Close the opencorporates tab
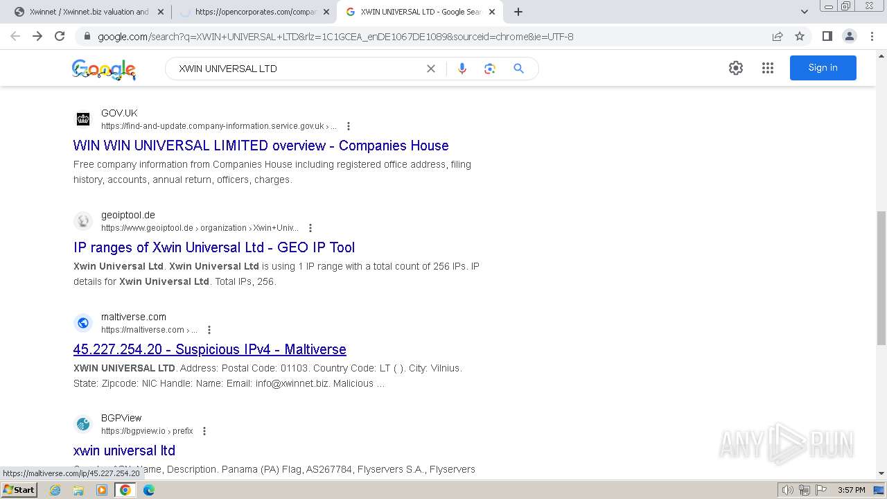 (x=326, y=12)
